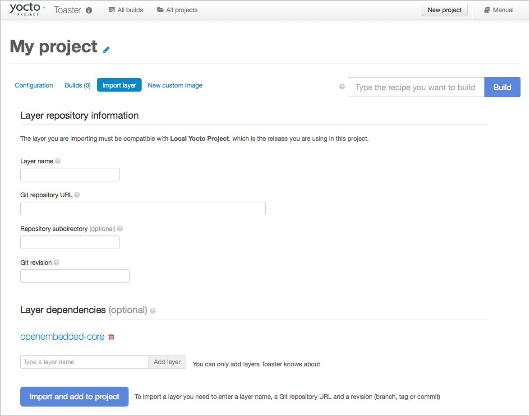The width and height of the screenshot is (530, 416).
Task: Click the pencil icon to rename My project
Action: 106,50
